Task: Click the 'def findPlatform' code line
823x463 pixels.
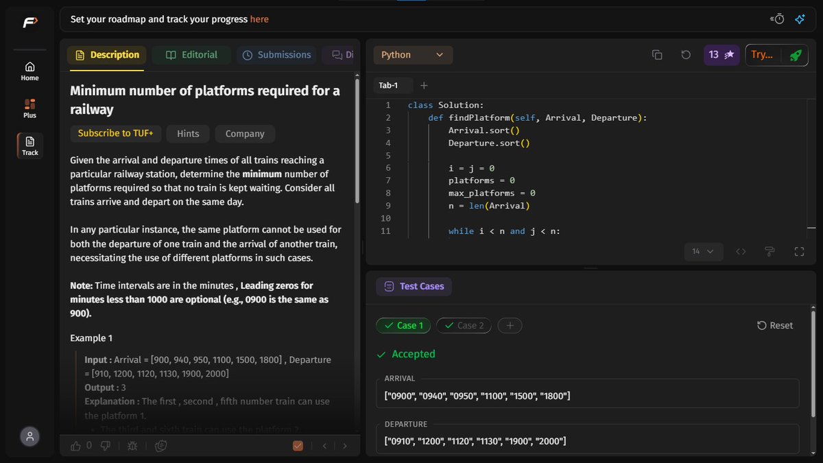Action: click(538, 118)
